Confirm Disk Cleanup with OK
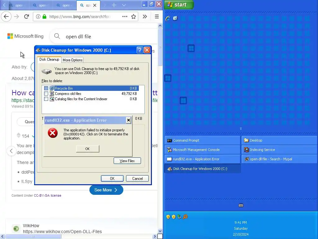This screenshot has height=239, width=318. (112, 178)
